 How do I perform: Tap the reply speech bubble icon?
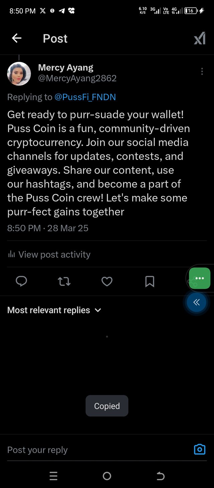21,281
